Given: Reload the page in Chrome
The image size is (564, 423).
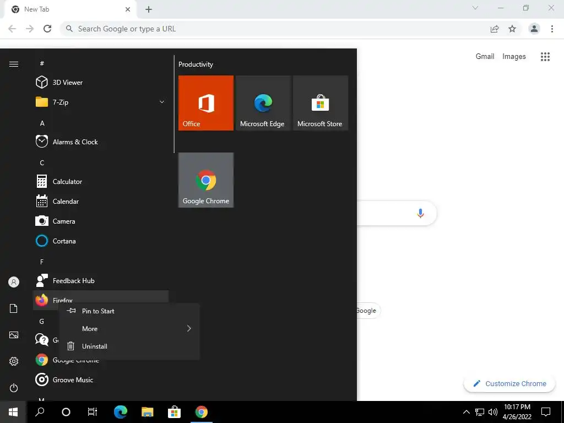Looking at the screenshot, I should point(47,29).
